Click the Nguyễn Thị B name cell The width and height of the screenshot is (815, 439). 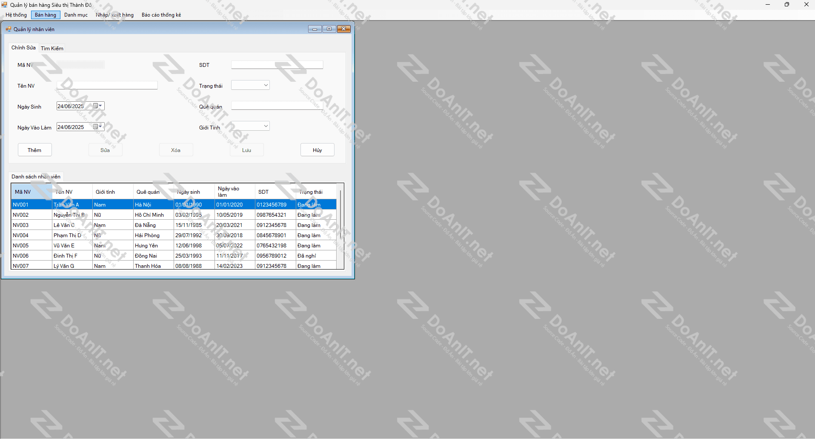point(72,215)
